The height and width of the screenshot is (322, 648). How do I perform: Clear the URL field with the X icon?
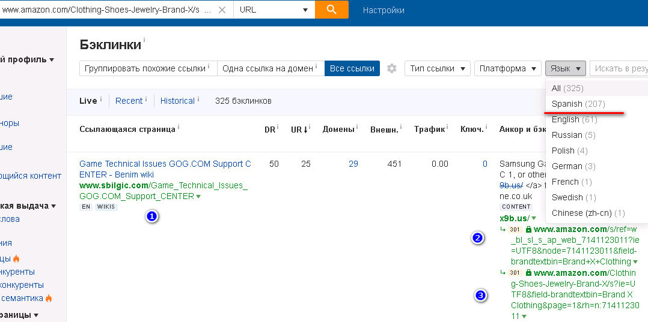tap(222, 10)
